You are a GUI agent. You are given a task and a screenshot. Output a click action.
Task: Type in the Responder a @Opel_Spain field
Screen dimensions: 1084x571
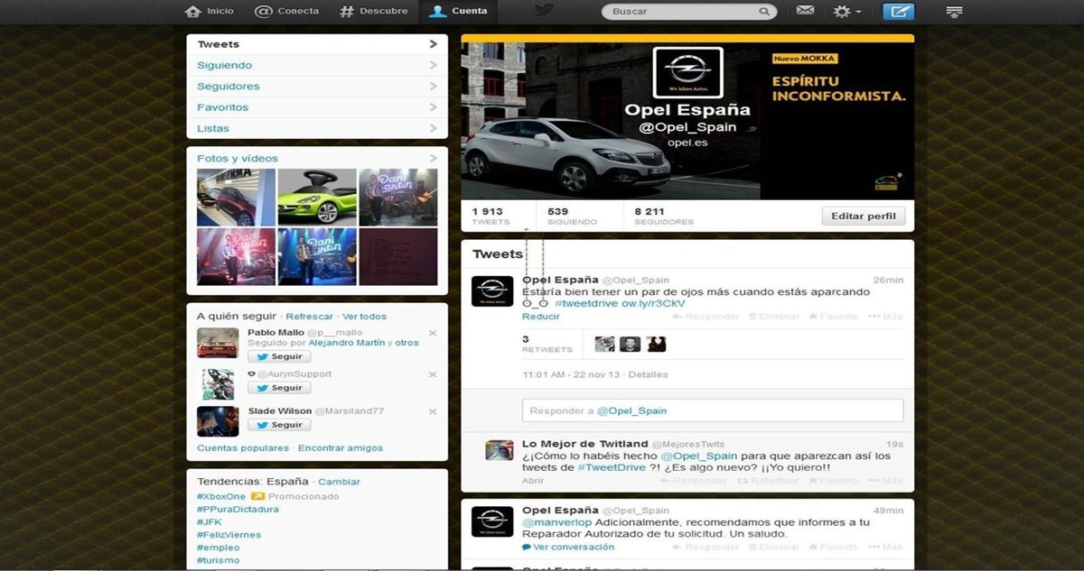(712, 410)
